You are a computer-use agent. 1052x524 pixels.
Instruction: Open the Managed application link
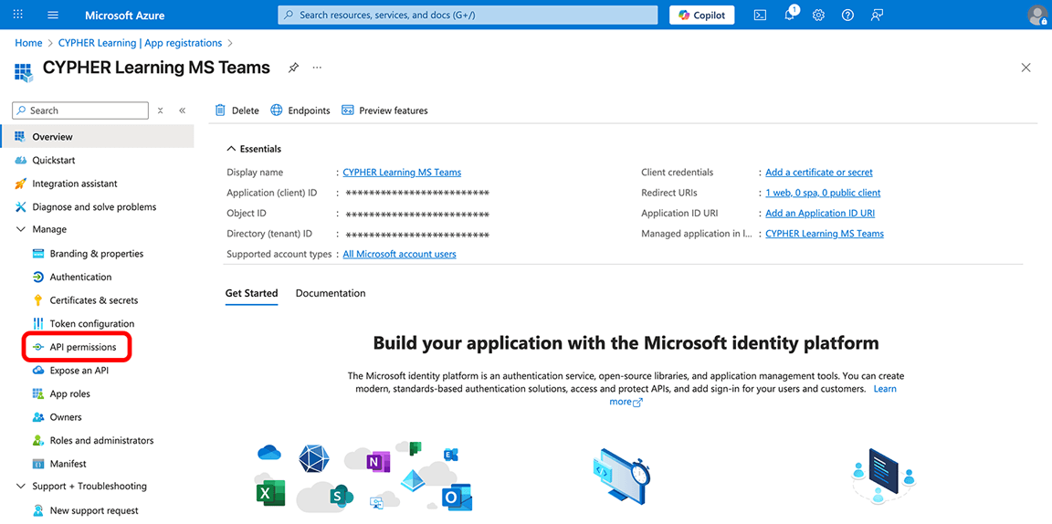pos(825,234)
